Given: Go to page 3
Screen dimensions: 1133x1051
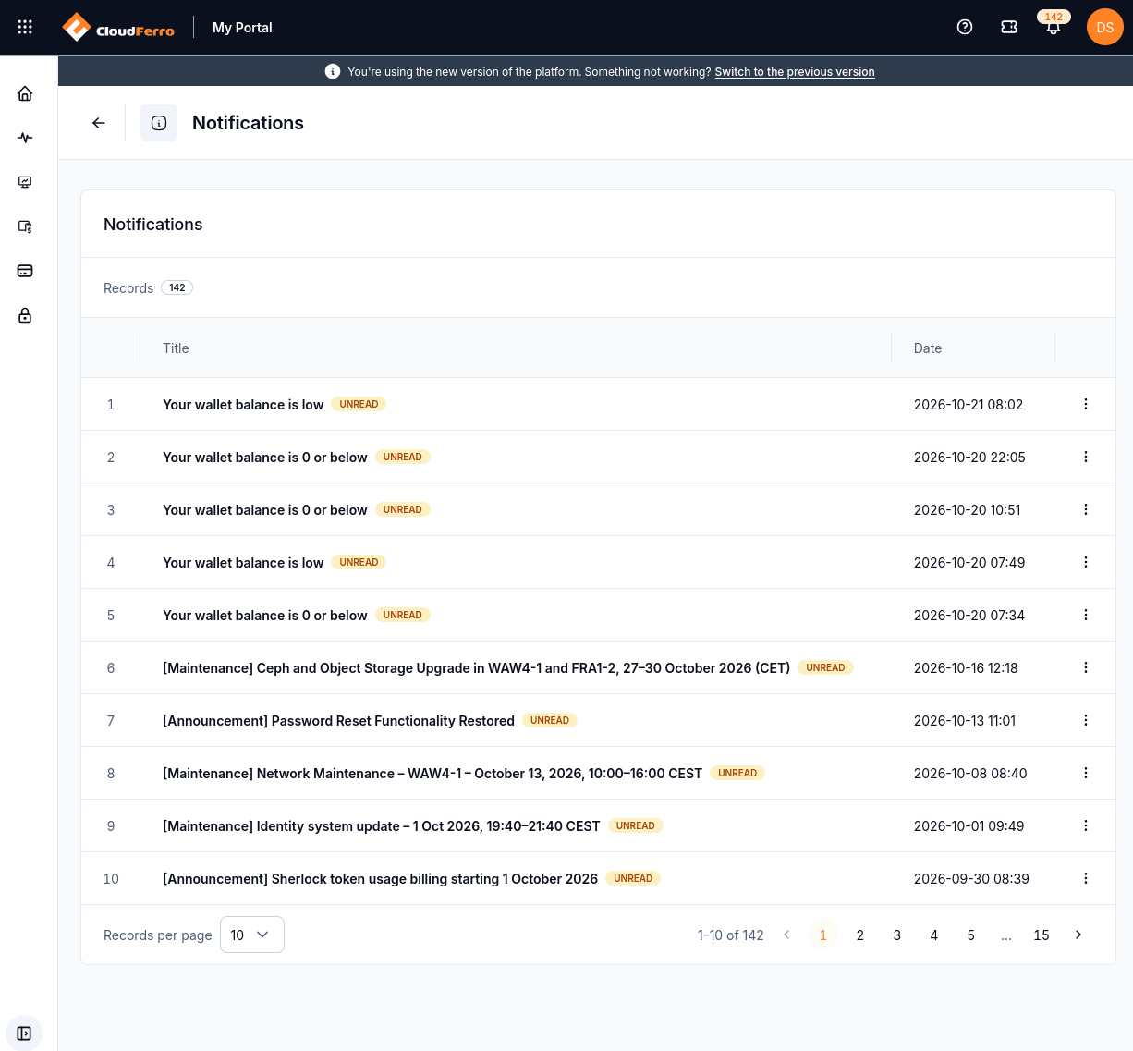Looking at the screenshot, I should click(x=897, y=935).
